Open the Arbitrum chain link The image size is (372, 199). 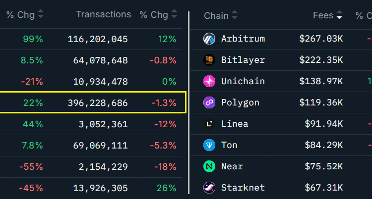[x=243, y=39]
